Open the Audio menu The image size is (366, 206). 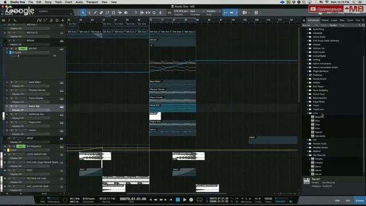tap(79, 2)
